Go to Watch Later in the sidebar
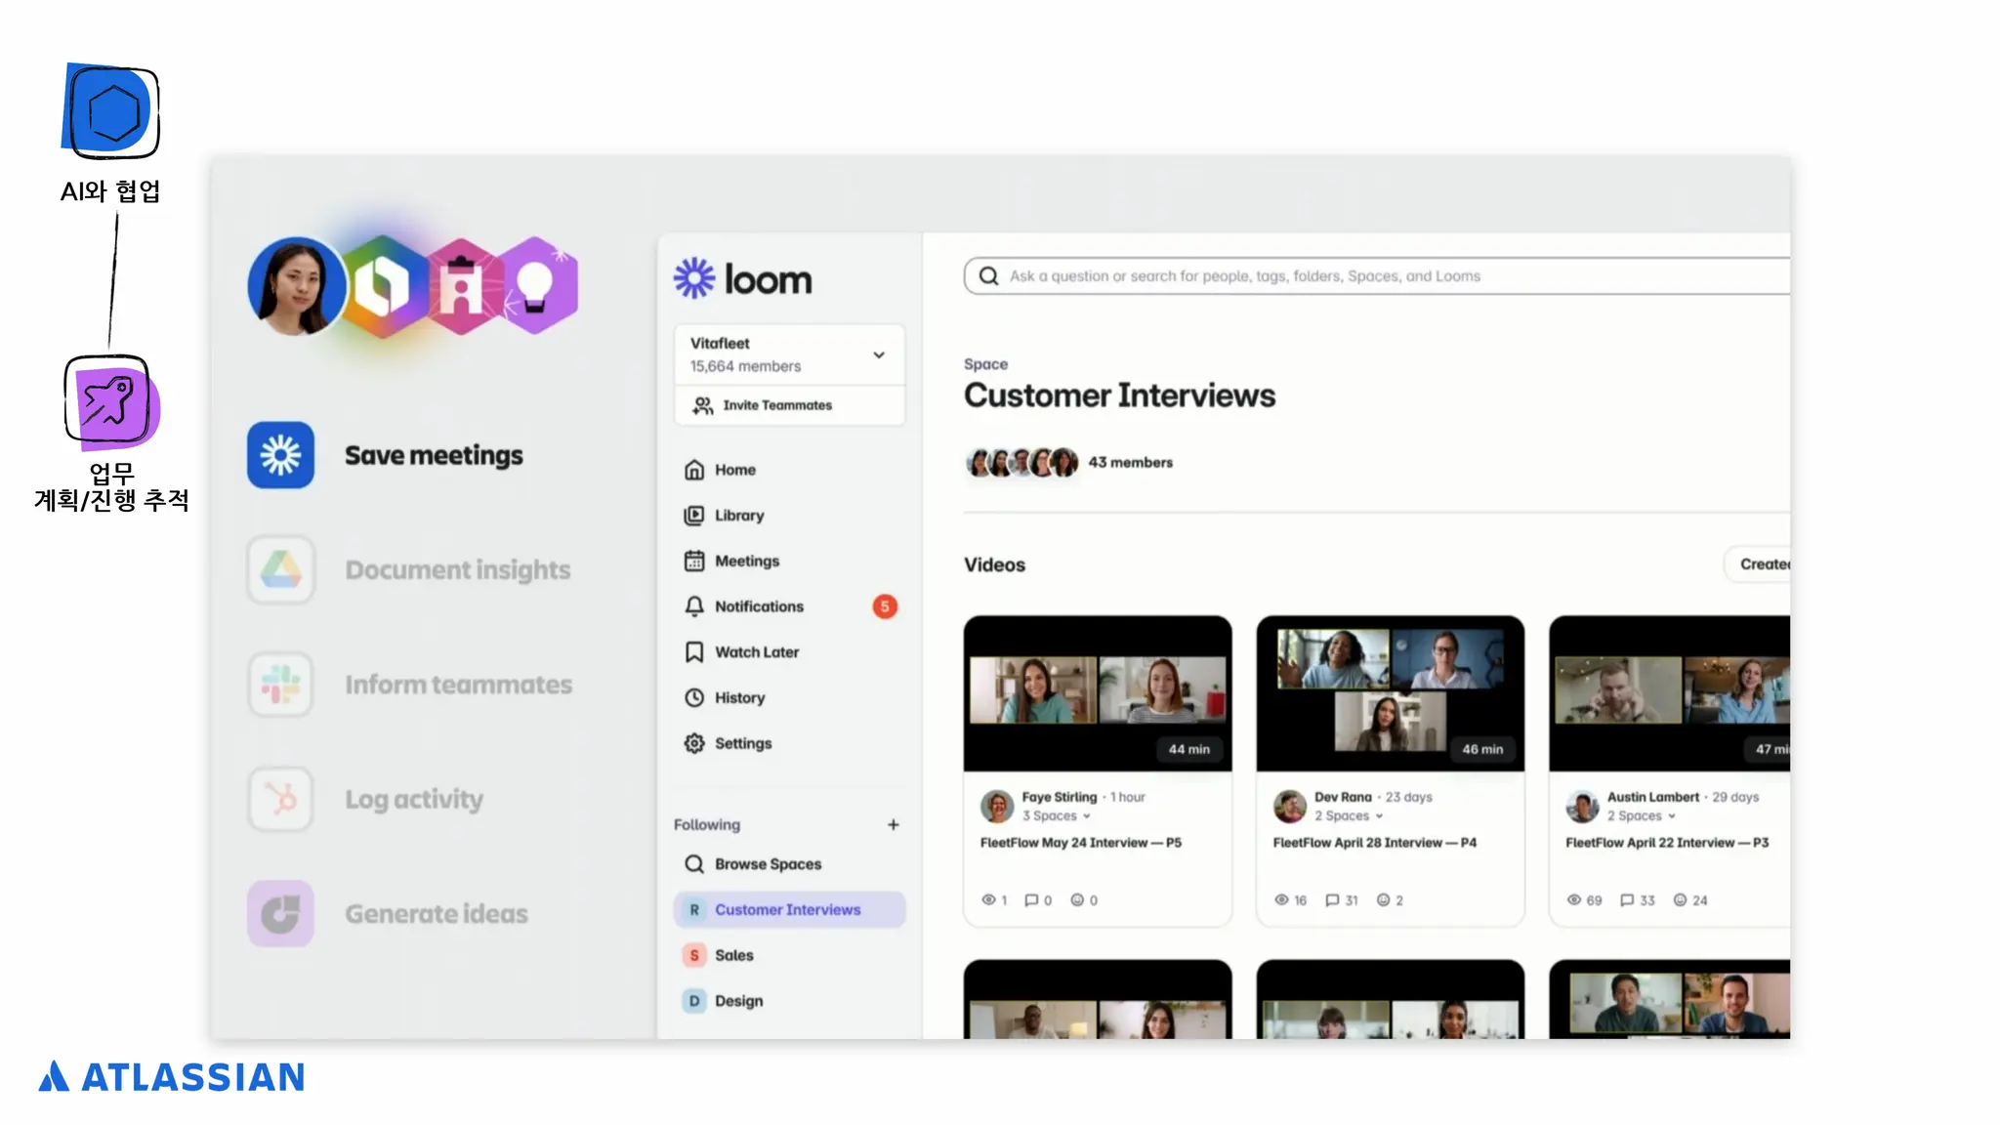2000x1125 pixels. [x=756, y=652]
